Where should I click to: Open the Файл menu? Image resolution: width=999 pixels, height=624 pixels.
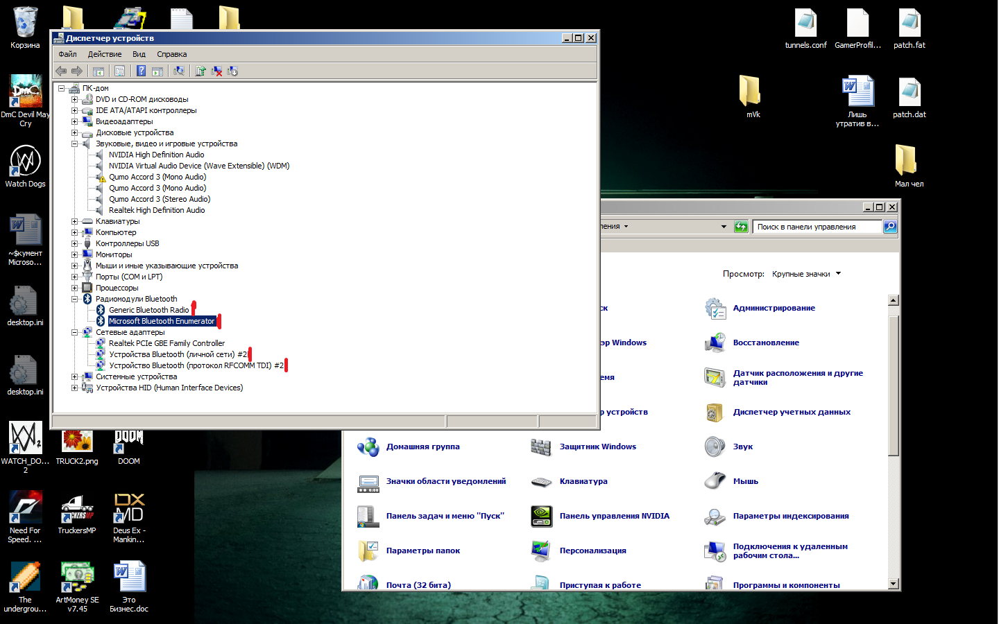click(67, 54)
